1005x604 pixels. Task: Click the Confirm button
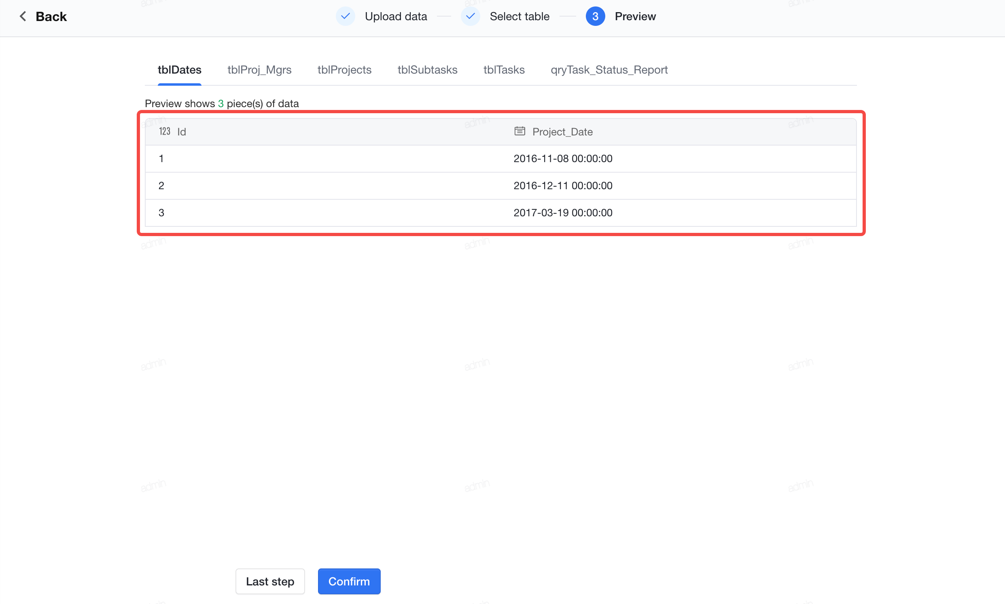(x=349, y=581)
